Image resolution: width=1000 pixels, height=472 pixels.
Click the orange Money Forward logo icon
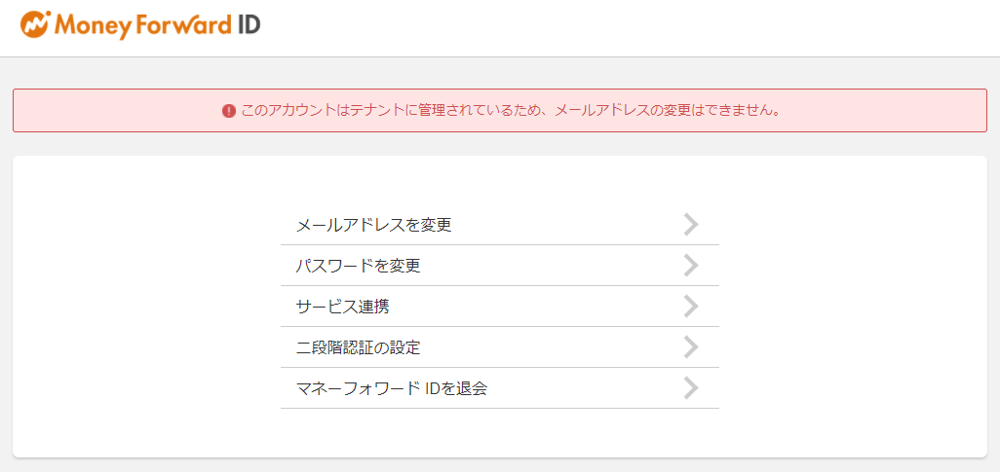pyautogui.click(x=35, y=24)
